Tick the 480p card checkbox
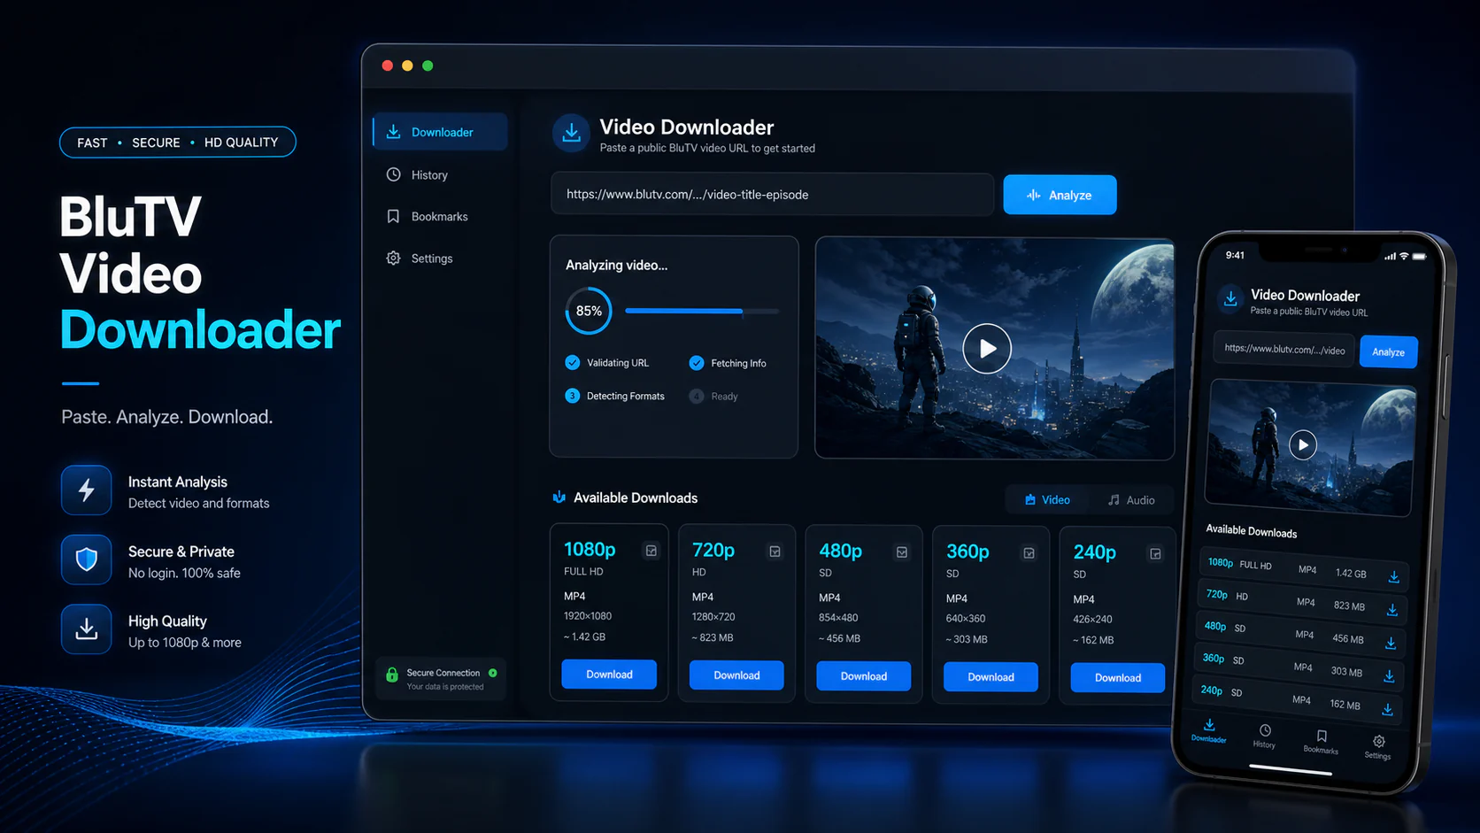The width and height of the screenshot is (1480, 833). point(902,552)
